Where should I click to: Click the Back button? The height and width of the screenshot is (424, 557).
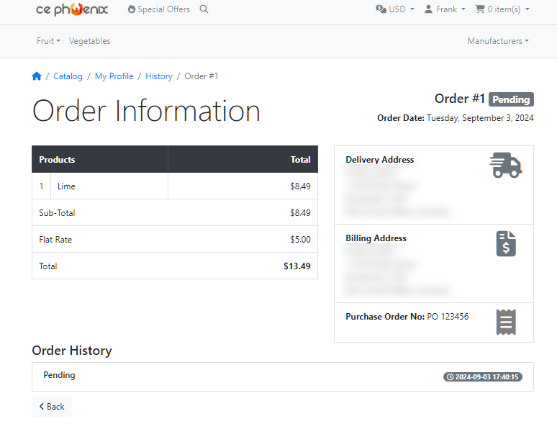tap(52, 406)
